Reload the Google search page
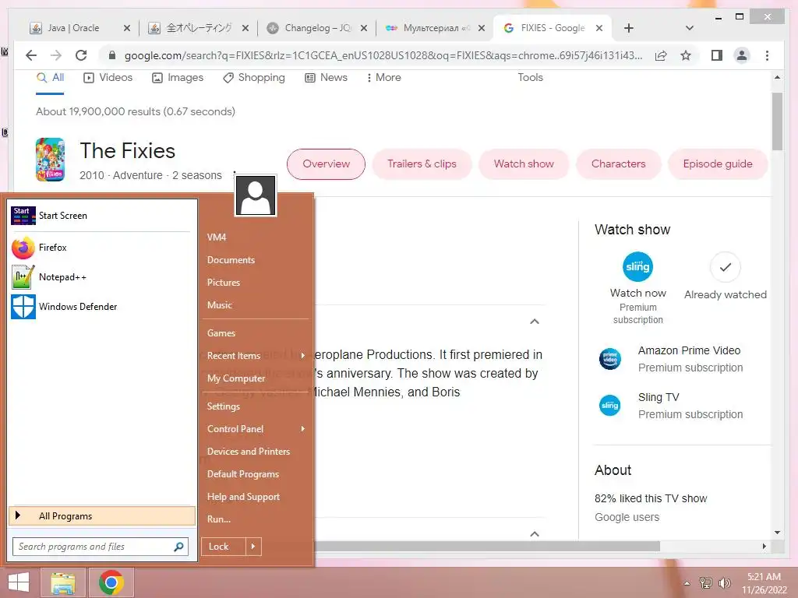This screenshot has height=598, width=798. click(81, 55)
